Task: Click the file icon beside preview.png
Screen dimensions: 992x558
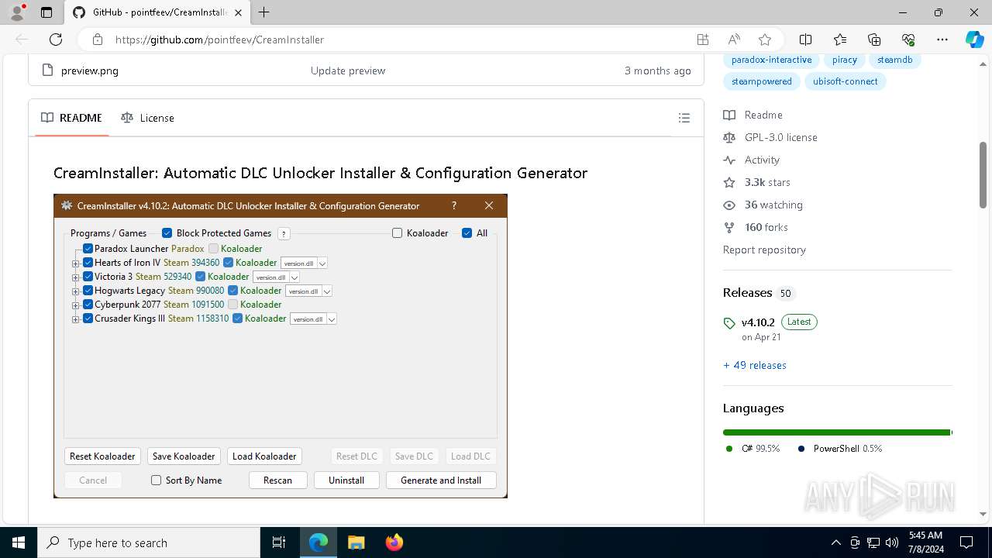Action: [46, 71]
